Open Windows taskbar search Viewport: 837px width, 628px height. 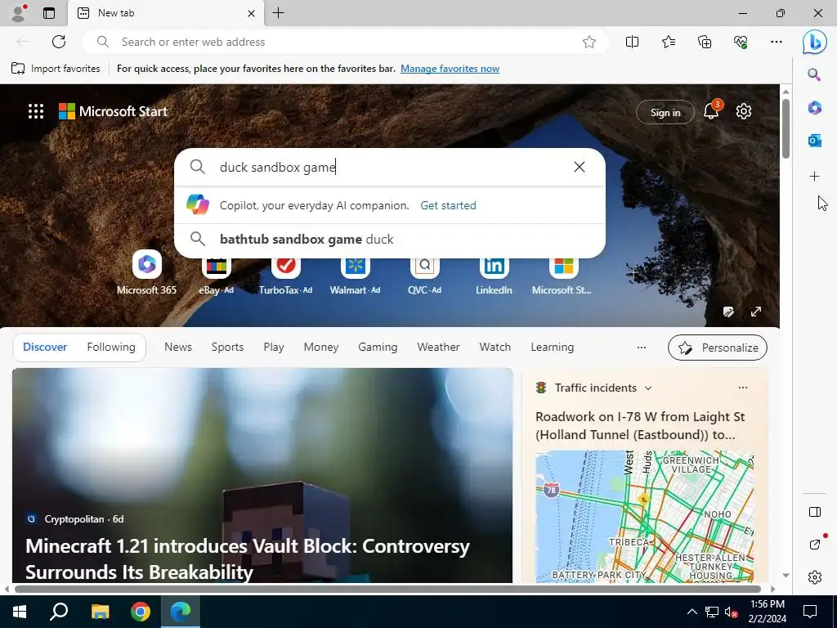tap(59, 612)
